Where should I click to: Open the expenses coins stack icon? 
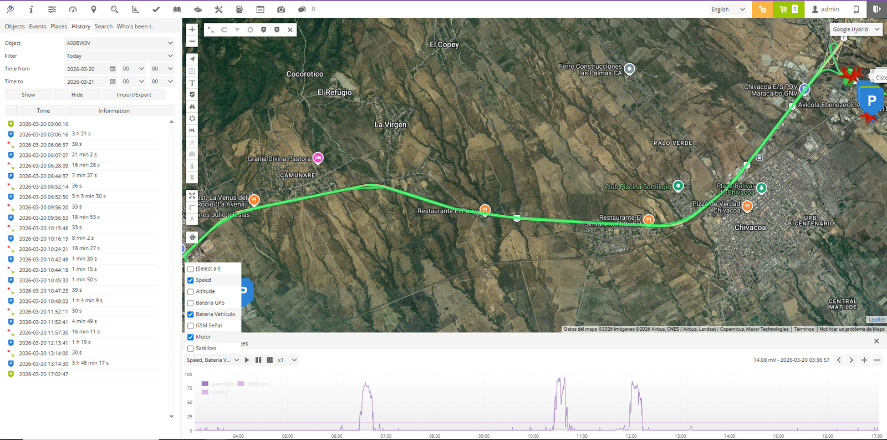(239, 9)
